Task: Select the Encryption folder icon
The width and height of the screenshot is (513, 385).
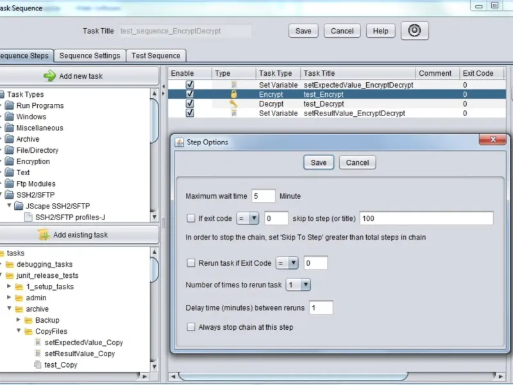Action: point(10,162)
